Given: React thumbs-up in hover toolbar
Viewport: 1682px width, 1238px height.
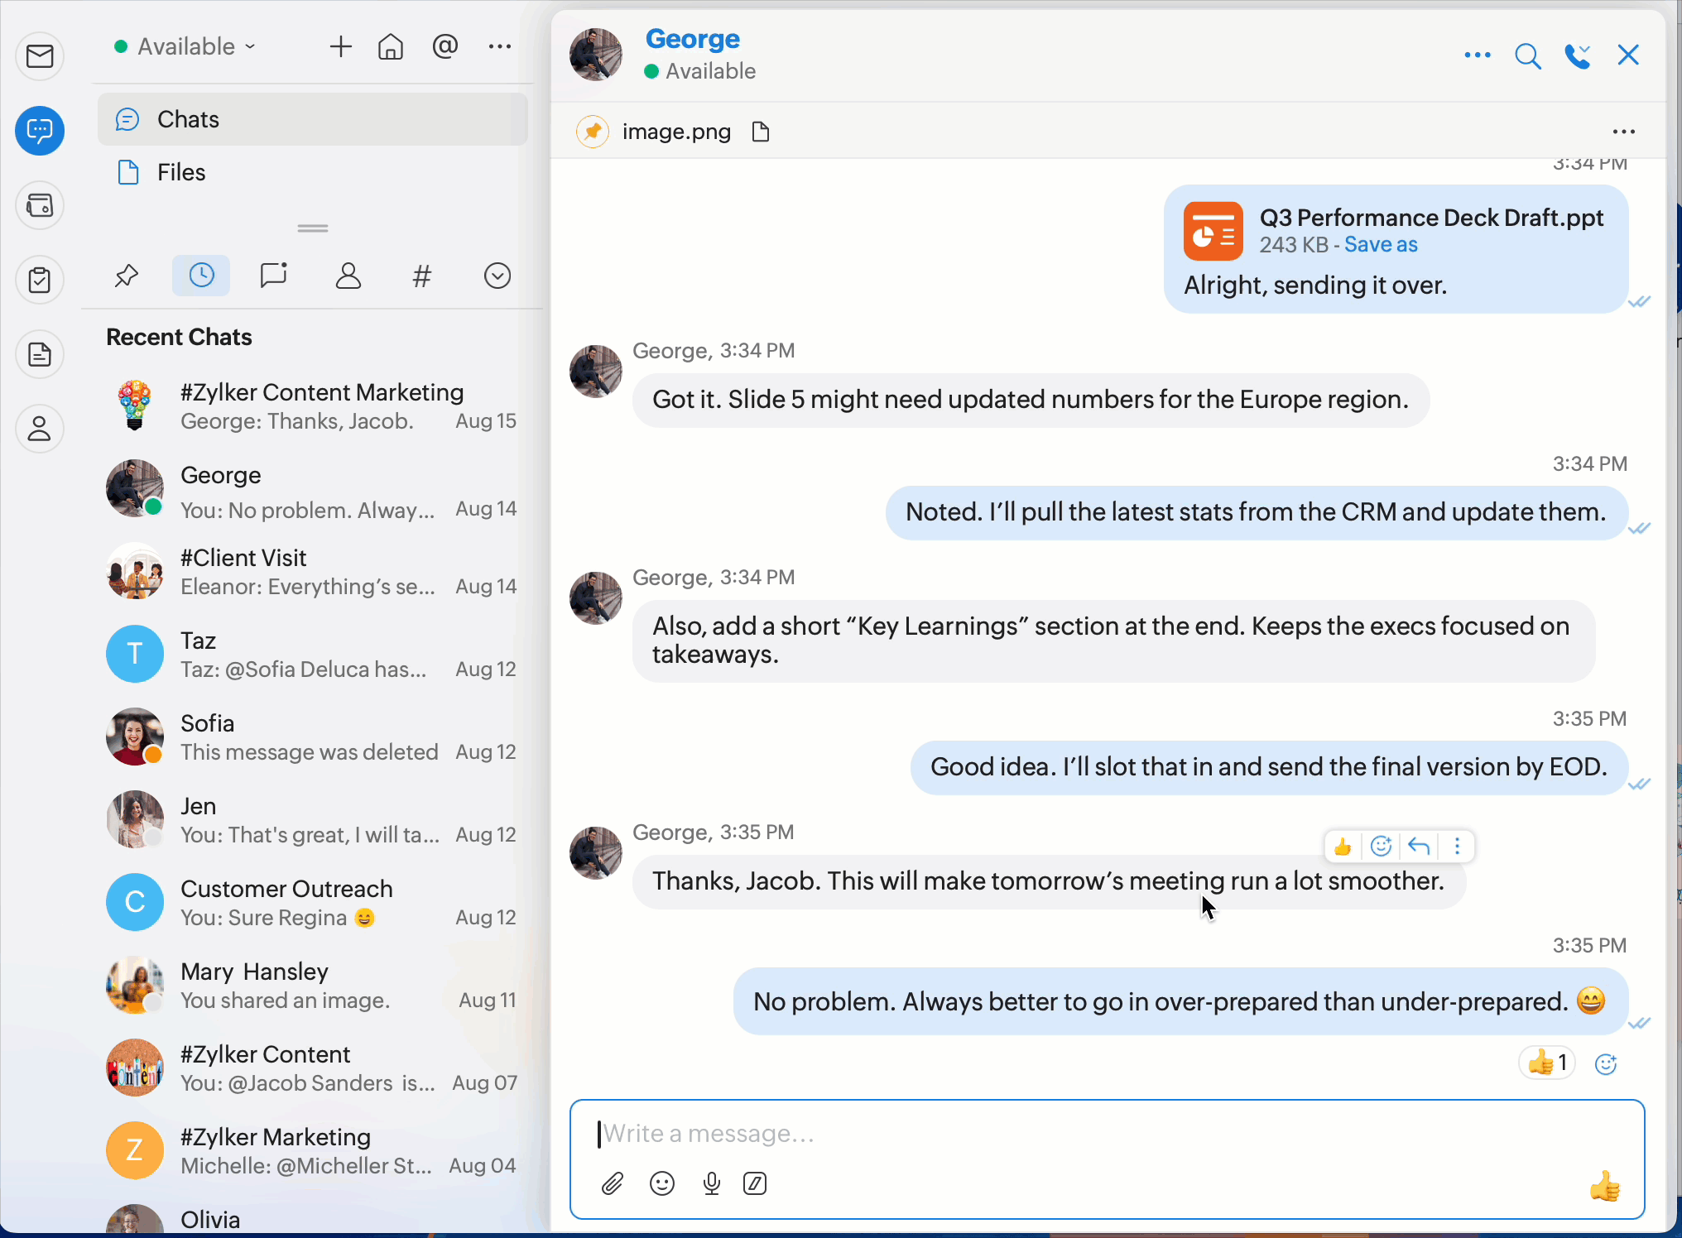Looking at the screenshot, I should click(1343, 846).
